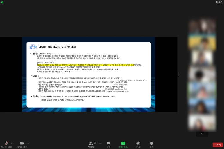Click the green encryption shield icon

click(2, 2)
